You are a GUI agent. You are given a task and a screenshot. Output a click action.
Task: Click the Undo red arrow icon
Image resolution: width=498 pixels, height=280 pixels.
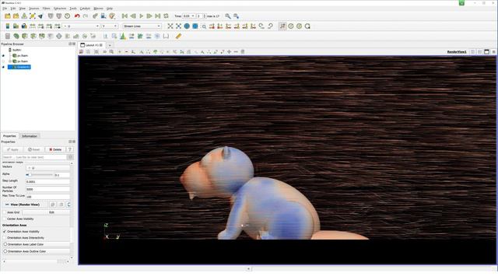pyautogui.click(x=77, y=16)
